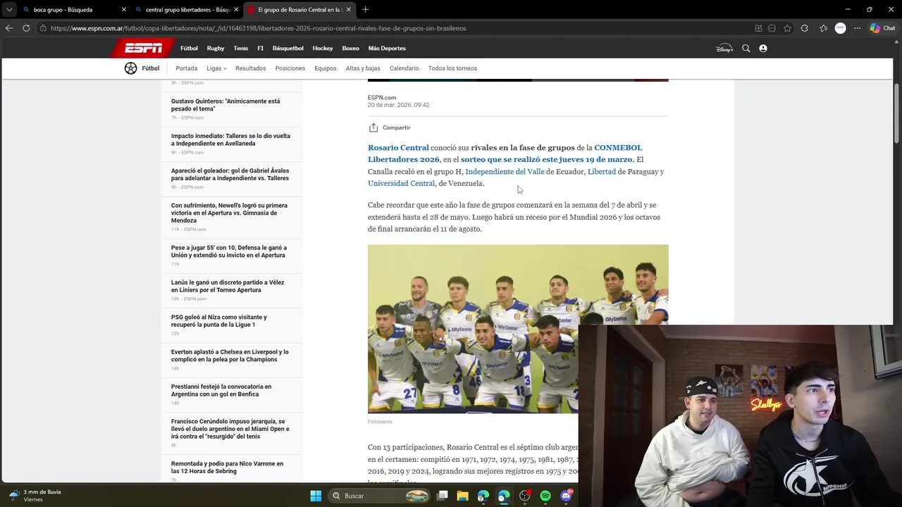Open Copilot Chat in the browser
The height and width of the screenshot is (507, 902).
click(882, 28)
